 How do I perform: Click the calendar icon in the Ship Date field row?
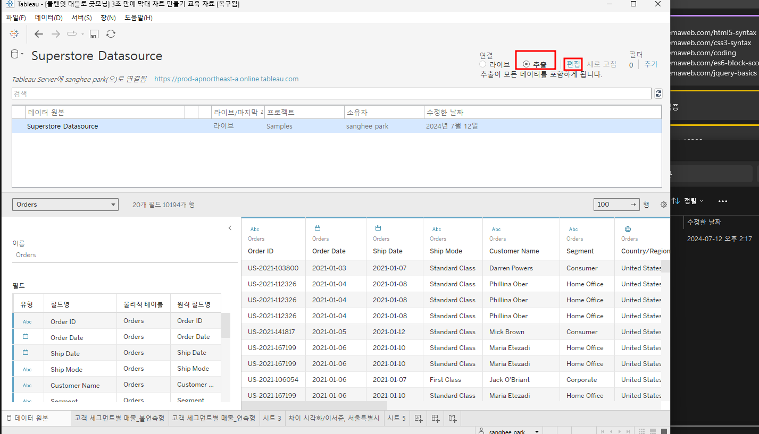click(26, 352)
